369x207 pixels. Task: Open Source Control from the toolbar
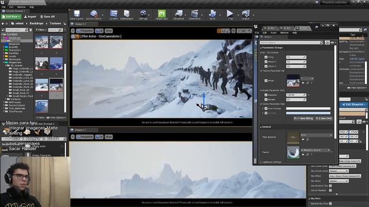click(x=93, y=14)
